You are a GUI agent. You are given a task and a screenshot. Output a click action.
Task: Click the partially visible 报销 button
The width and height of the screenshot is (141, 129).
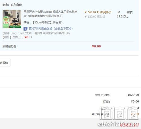5,63
